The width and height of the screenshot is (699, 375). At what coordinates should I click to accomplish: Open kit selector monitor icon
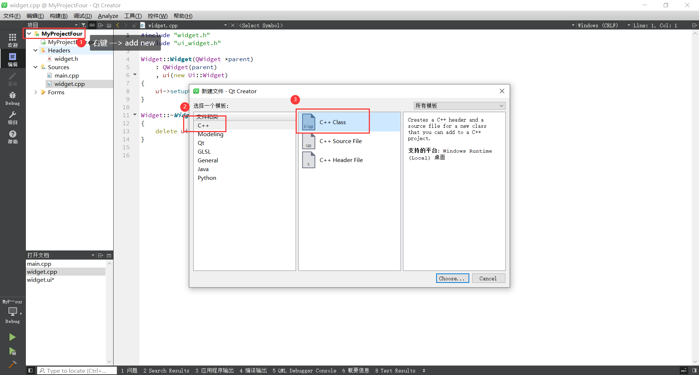point(12,312)
